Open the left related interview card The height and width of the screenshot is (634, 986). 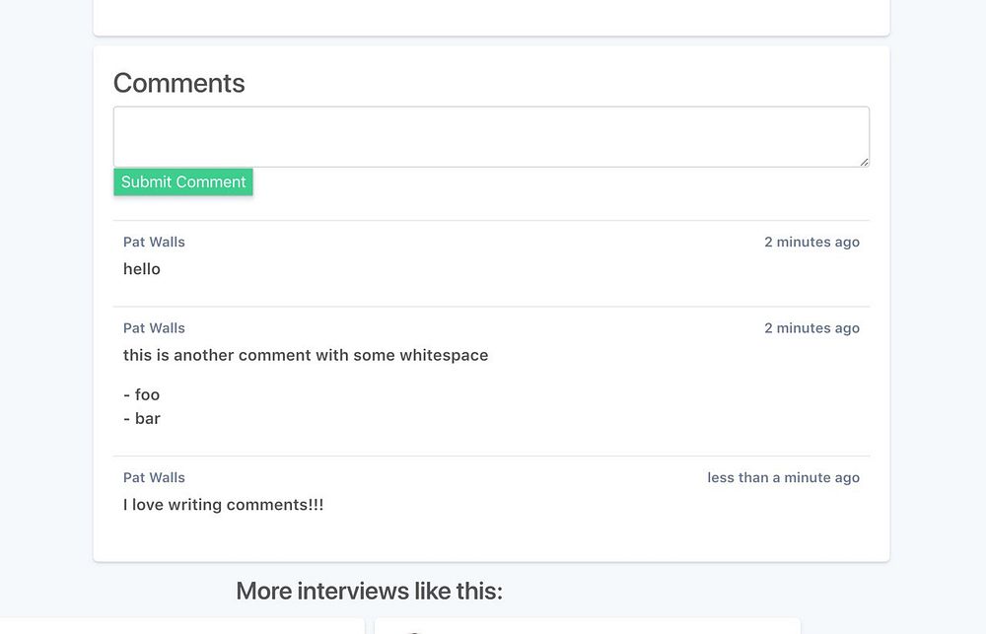[182, 626]
